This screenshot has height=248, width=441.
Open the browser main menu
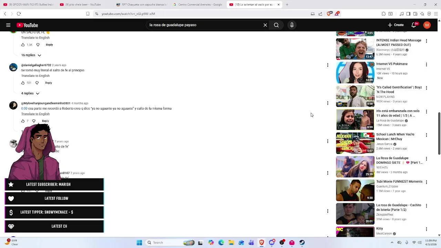click(x=436, y=14)
